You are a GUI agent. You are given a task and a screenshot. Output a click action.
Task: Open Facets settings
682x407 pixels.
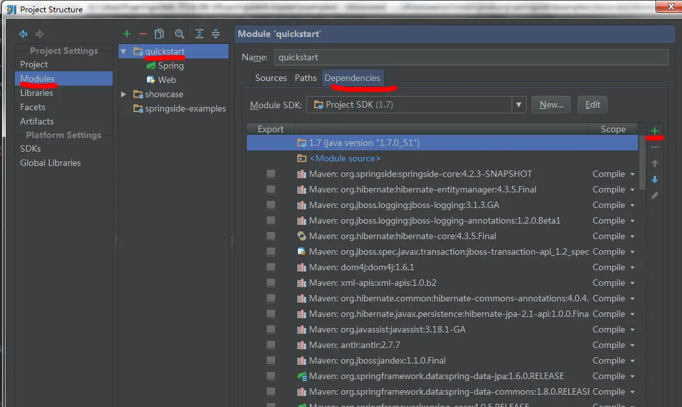[32, 107]
